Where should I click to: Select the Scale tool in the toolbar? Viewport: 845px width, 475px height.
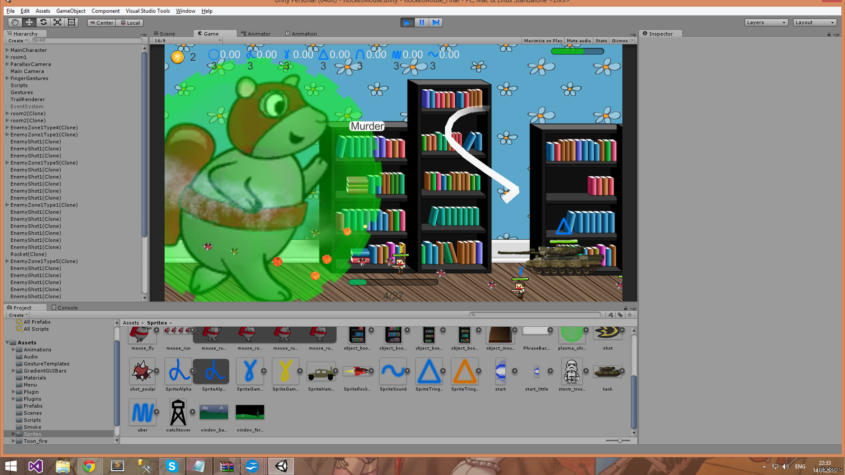(58, 22)
